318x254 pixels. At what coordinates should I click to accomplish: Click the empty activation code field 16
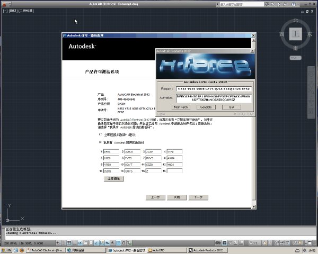pos(174,171)
